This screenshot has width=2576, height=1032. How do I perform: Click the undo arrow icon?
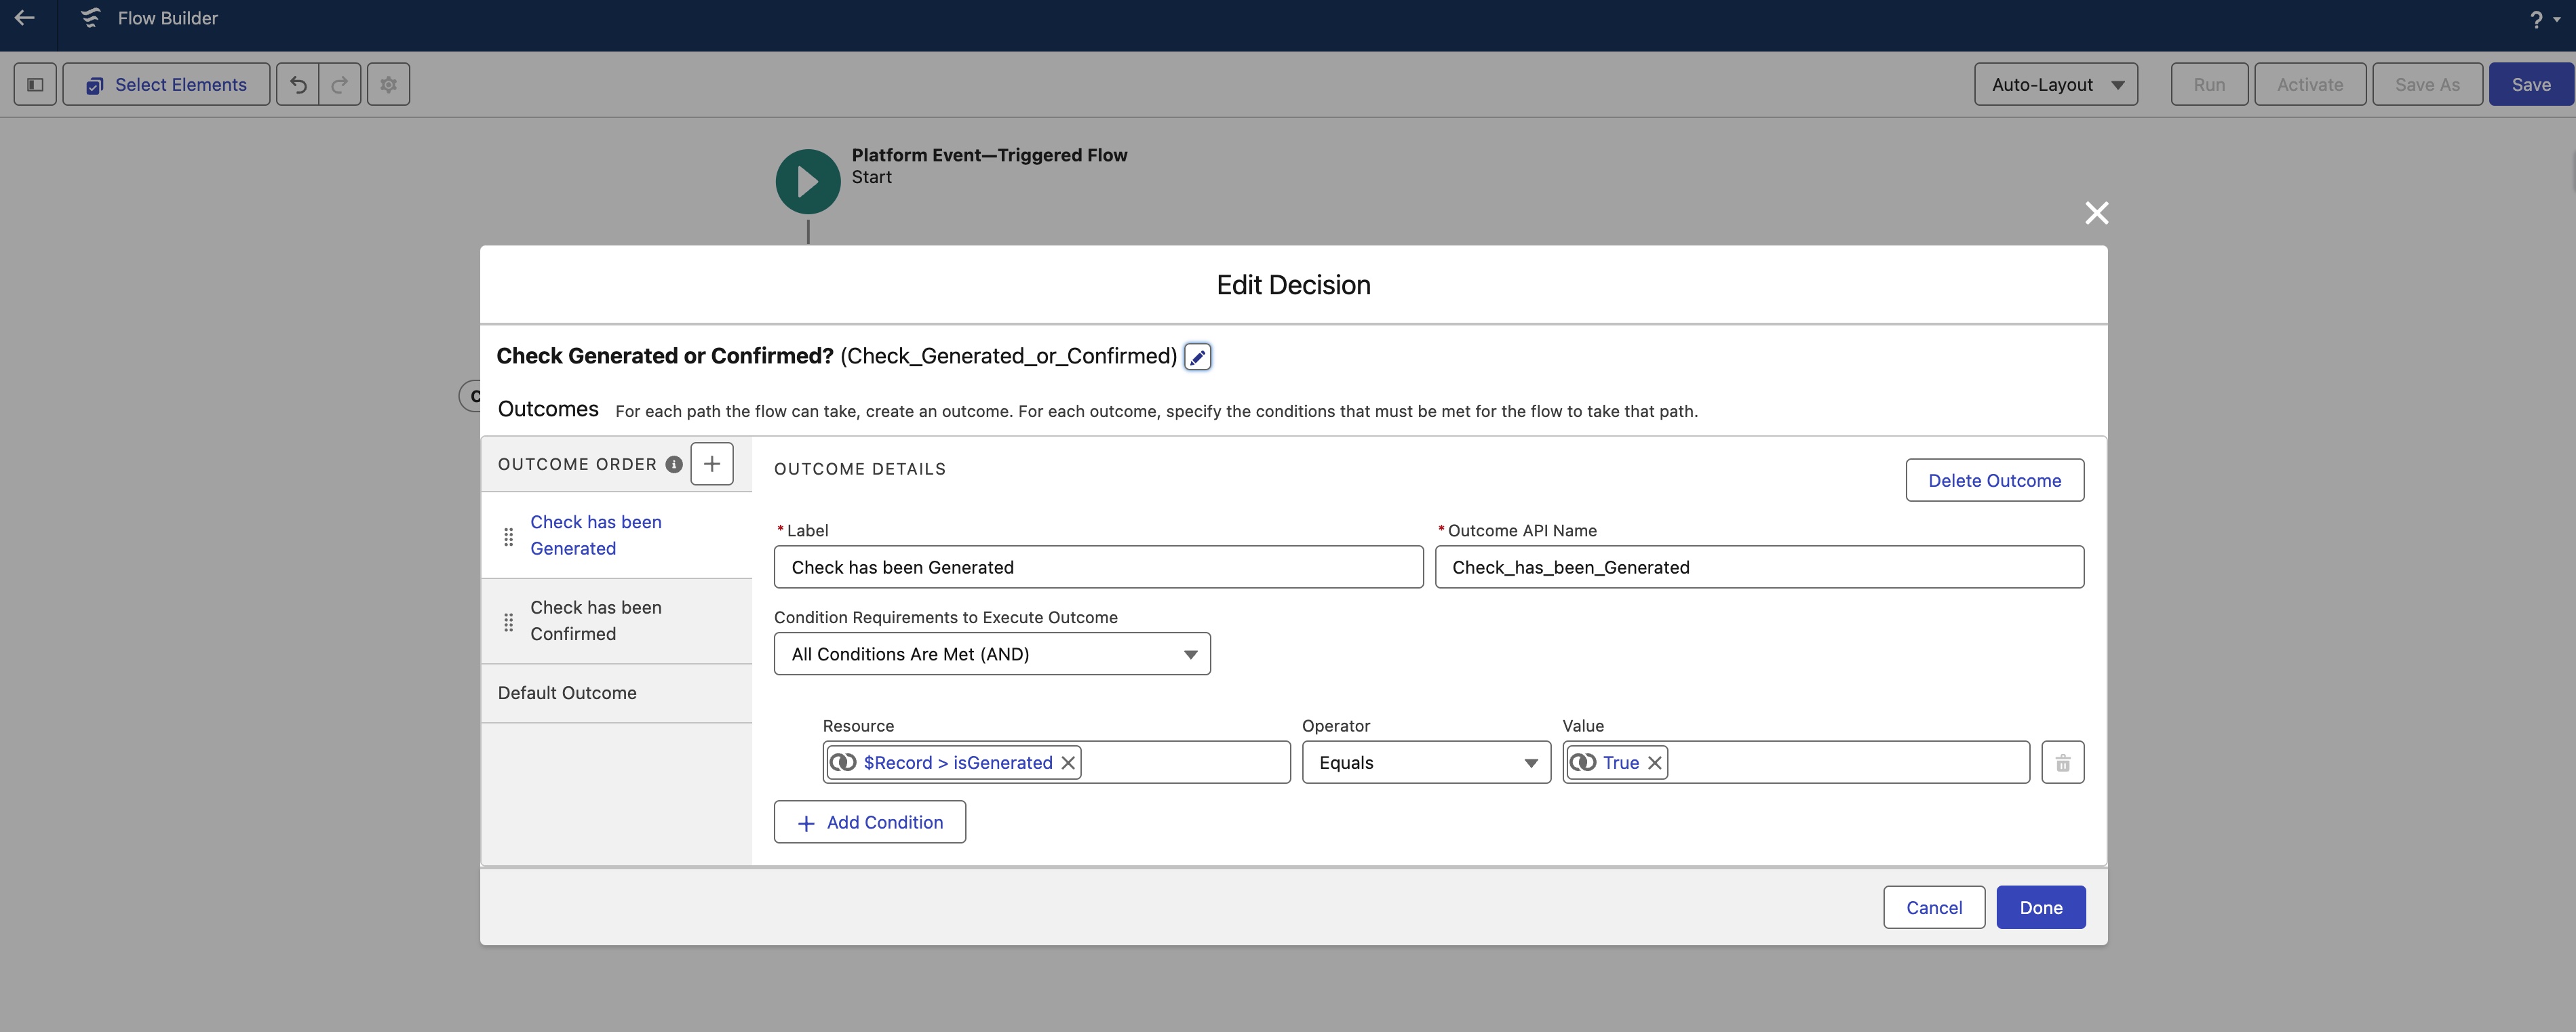(298, 85)
